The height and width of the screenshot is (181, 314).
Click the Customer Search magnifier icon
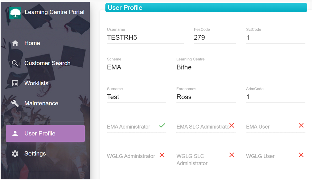[15, 63]
